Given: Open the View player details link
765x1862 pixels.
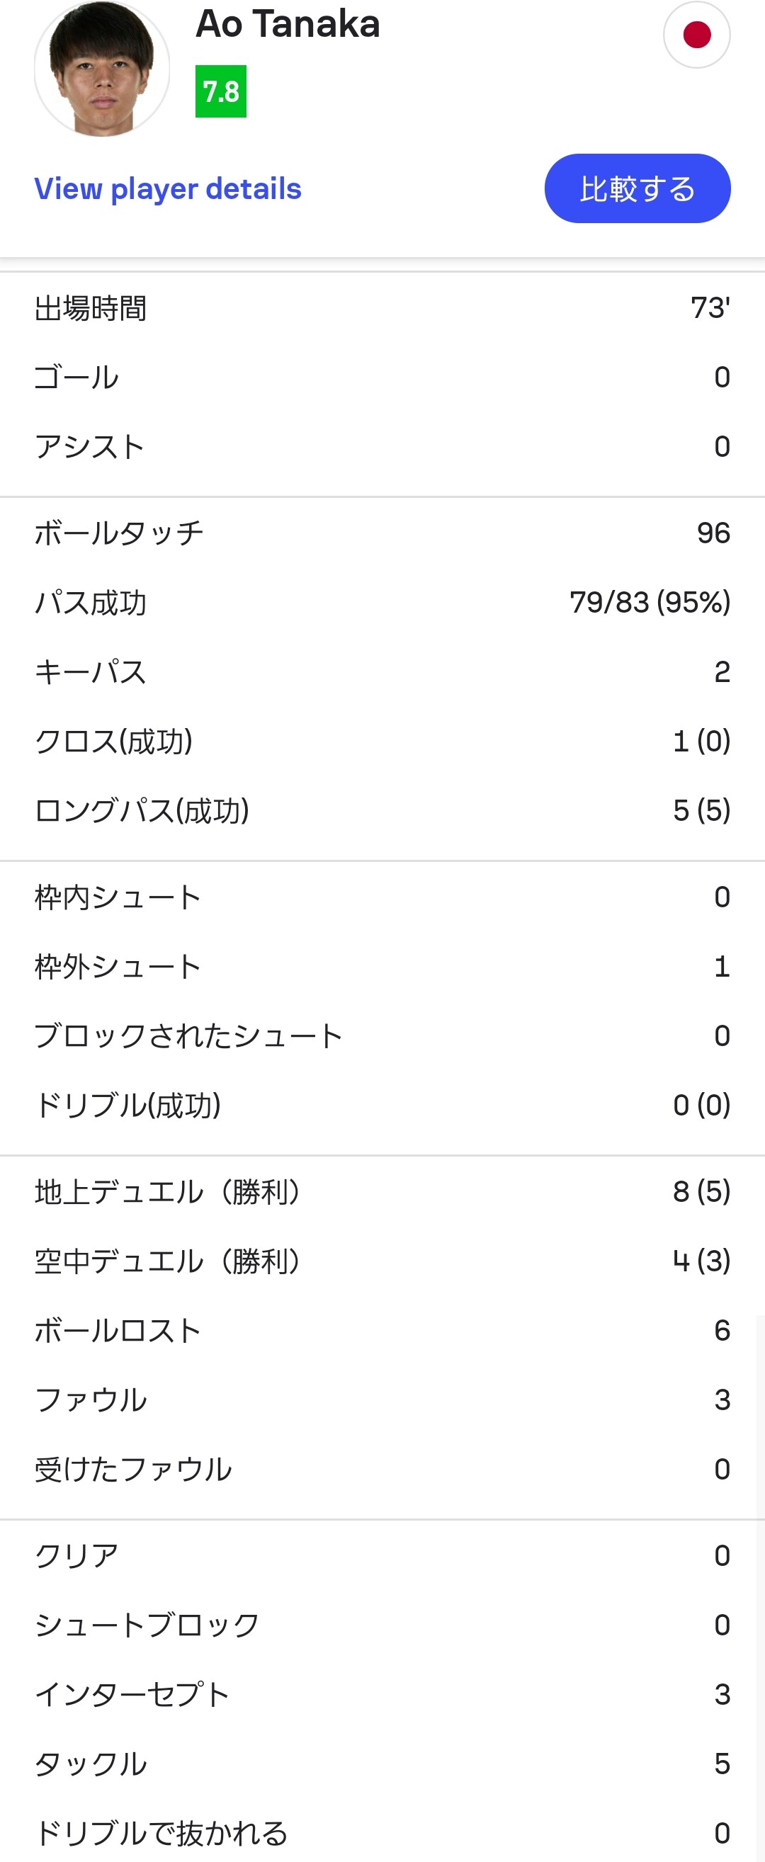Looking at the screenshot, I should point(168,188).
